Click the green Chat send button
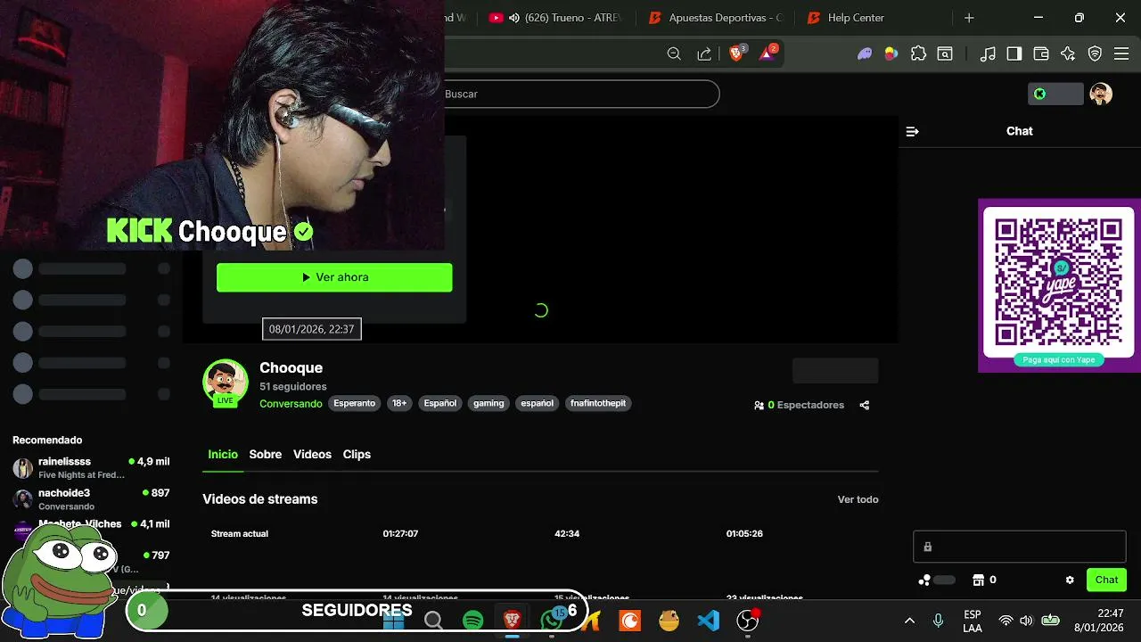 (1106, 580)
